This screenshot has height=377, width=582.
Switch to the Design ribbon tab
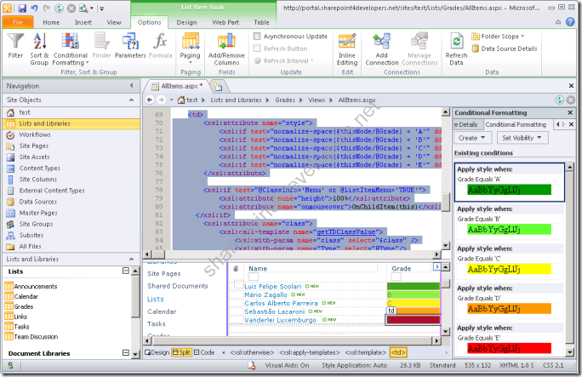coord(186,22)
